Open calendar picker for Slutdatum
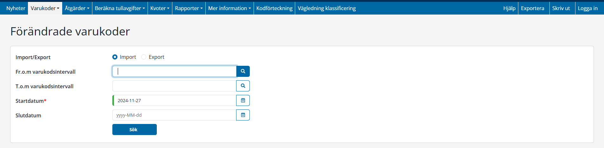The image size is (604, 148). tap(243, 115)
